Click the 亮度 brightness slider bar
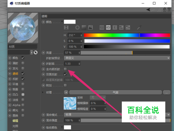 [125, 53]
